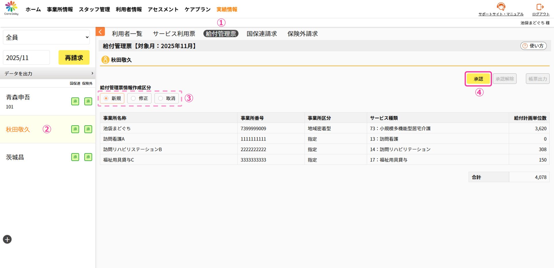Click the 2025/11 month input field
554x268 pixels.
tap(26, 58)
